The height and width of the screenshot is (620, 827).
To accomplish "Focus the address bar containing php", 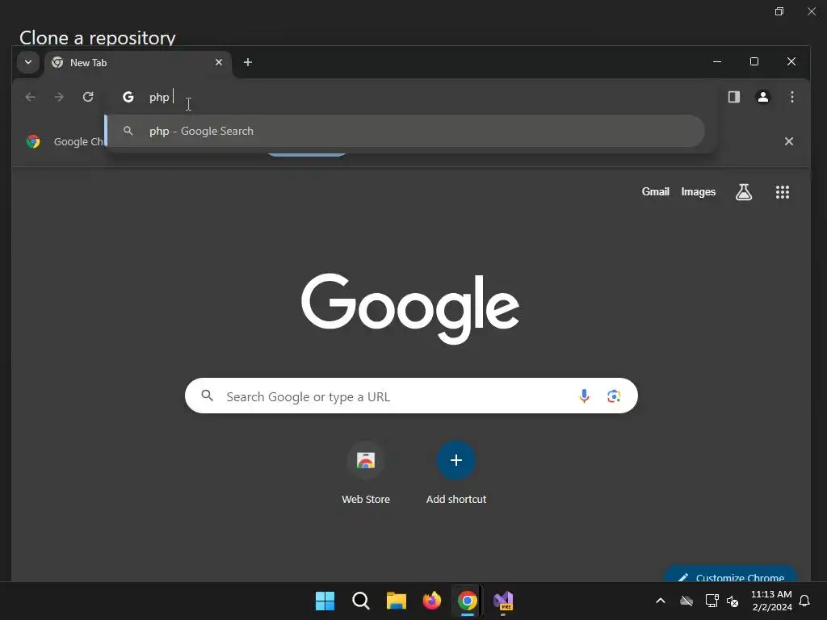I will [x=411, y=97].
